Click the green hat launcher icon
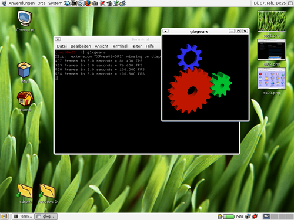The width and height of the screenshot is (294, 220). click(109, 3)
